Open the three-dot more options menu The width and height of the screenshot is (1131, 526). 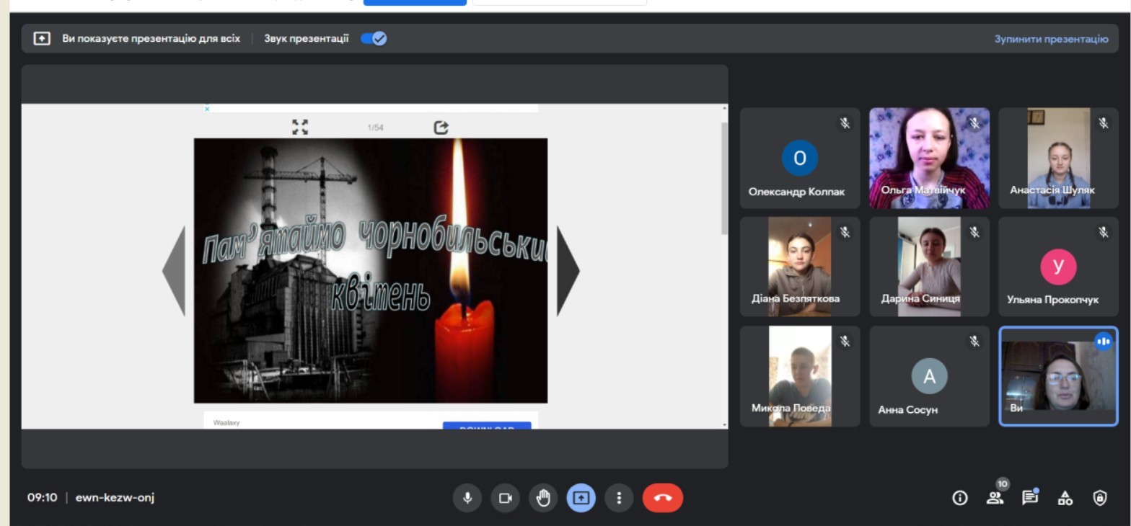pos(619,498)
